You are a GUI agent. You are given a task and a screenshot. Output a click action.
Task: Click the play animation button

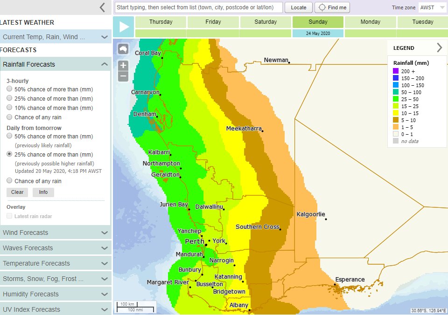tap(124, 27)
